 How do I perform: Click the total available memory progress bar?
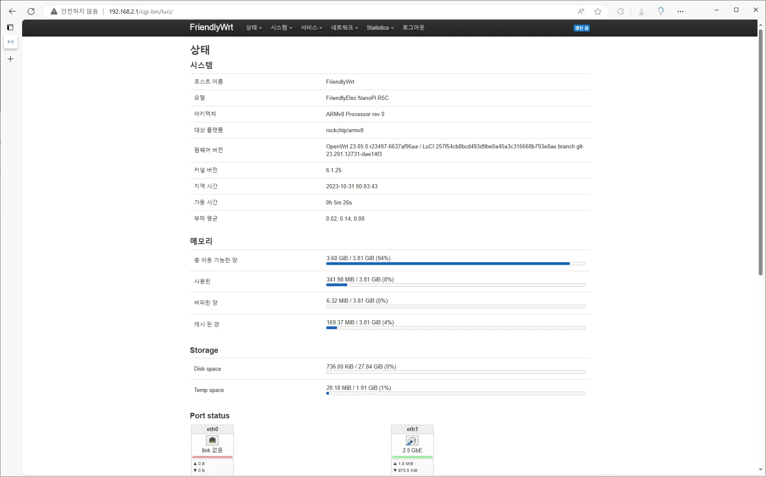pos(455,264)
